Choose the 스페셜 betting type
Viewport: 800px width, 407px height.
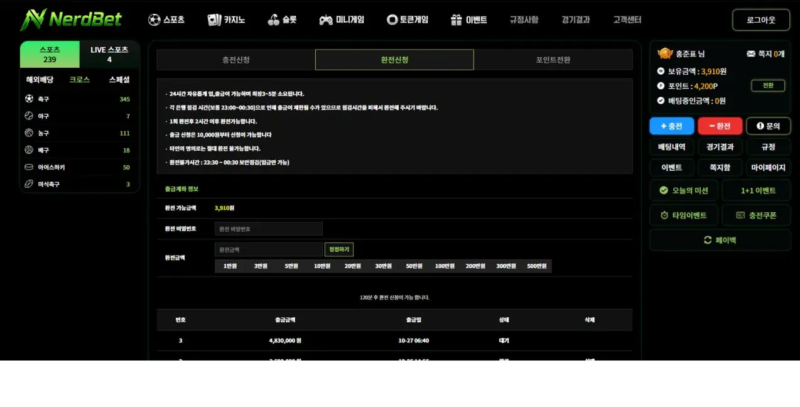pos(119,80)
